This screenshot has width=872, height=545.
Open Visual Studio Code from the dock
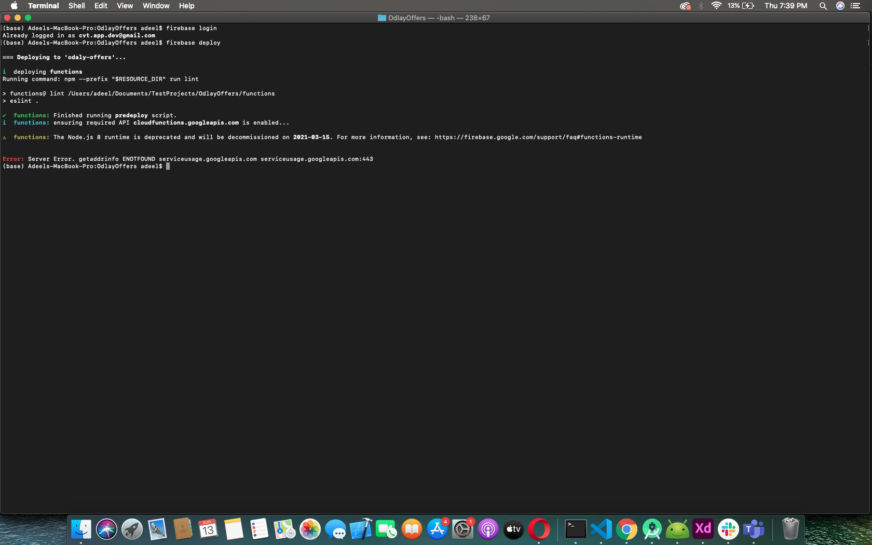pyautogui.click(x=601, y=529)
